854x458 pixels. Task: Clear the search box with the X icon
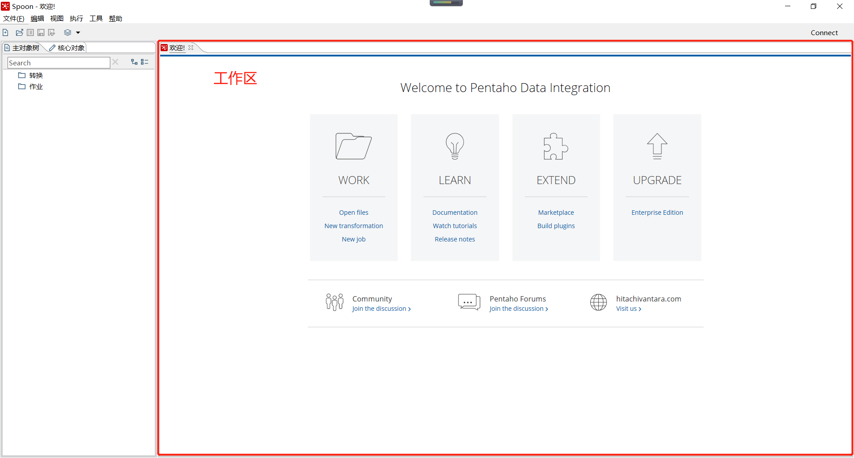[x=115, y=62]
